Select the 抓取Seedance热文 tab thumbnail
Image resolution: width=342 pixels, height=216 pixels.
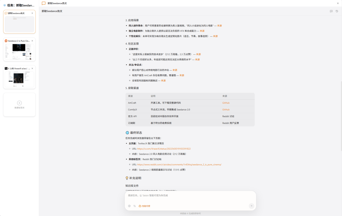[x=19, y=24]
